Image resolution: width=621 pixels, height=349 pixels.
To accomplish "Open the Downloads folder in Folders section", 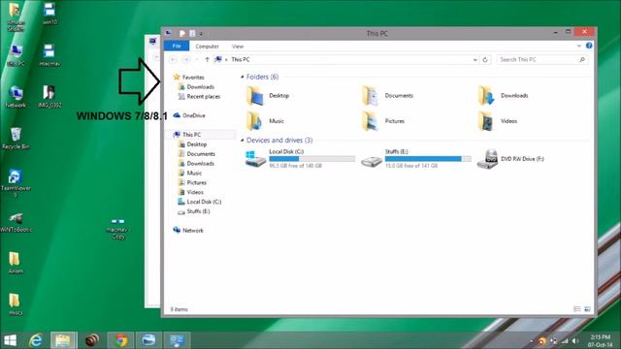I will 487,96.
